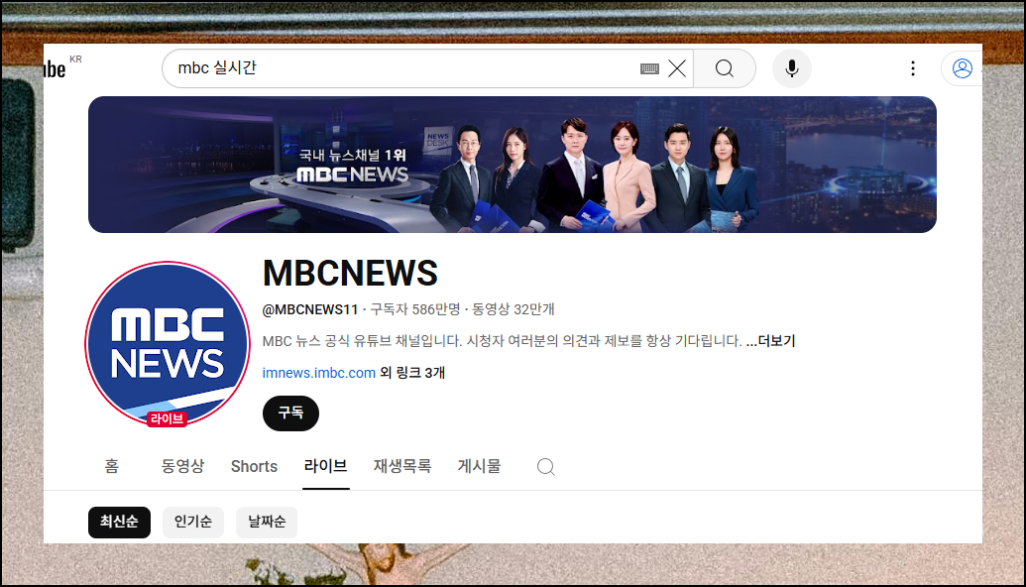This screenshot has width=1026, height=587.
Task: Open the 동영상 tab
Action: coord(182,466)
